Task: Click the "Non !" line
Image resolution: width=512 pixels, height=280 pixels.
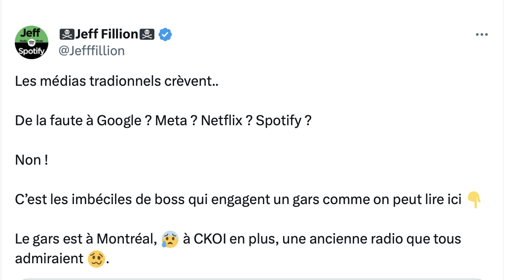Action: click(31, 160)
